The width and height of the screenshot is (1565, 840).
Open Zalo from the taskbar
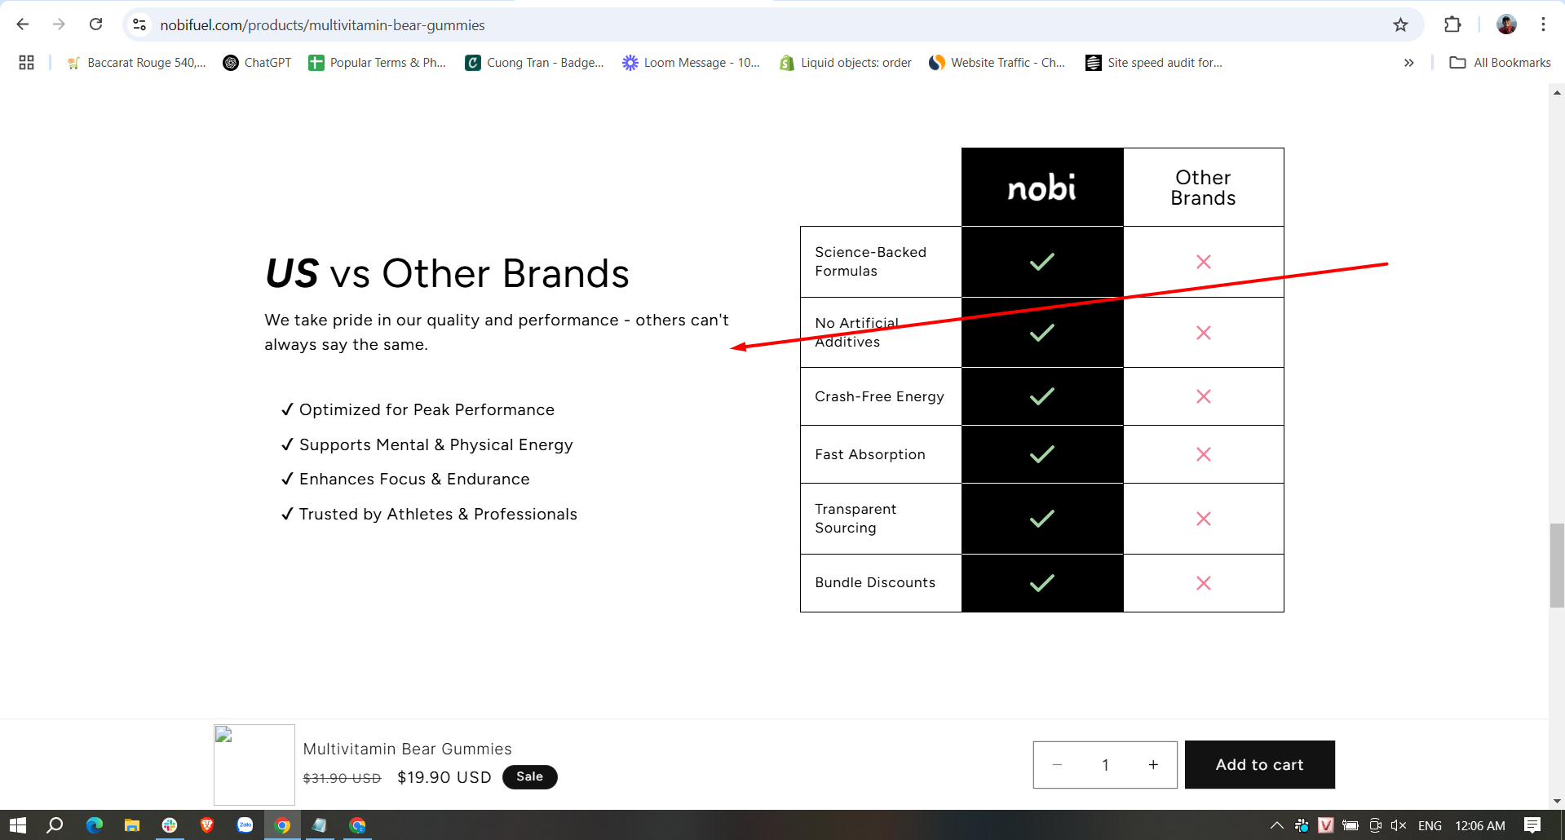click(x=245, y=825)
